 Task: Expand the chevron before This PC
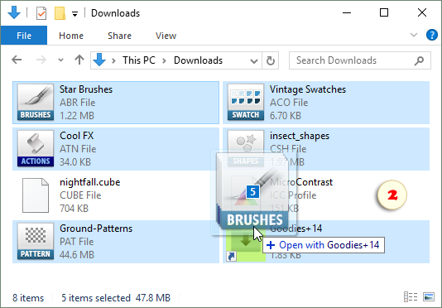[x=113, y=60]
